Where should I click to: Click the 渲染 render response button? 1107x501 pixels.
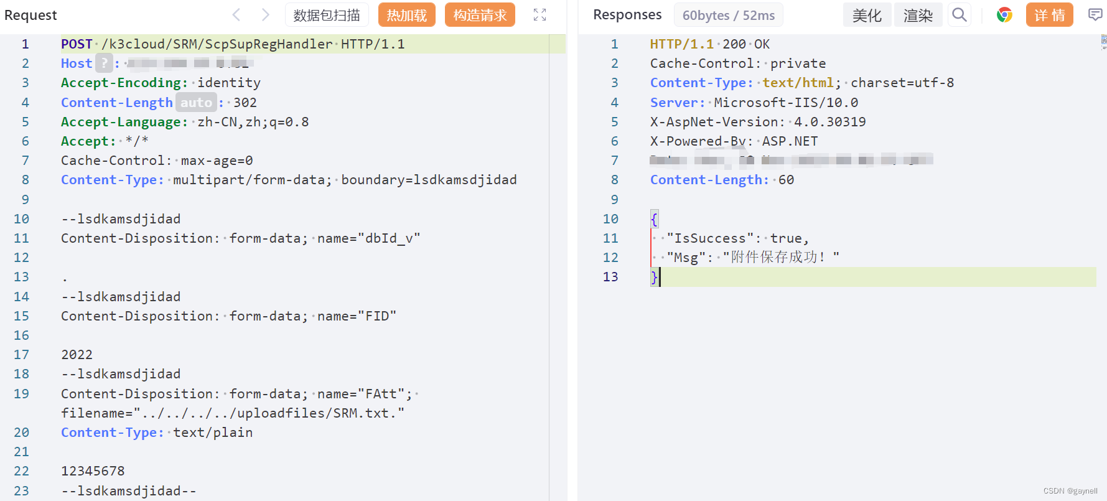pyautogui.click(x=918, y=15)
